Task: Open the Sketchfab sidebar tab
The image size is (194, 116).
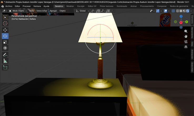Action: (x=192, y=67)
